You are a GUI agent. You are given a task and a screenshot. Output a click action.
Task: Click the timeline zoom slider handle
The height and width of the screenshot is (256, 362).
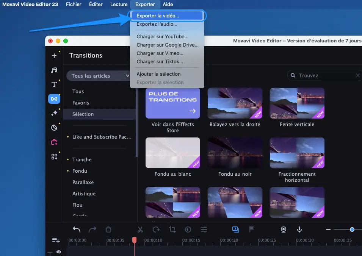coord(352,229)
